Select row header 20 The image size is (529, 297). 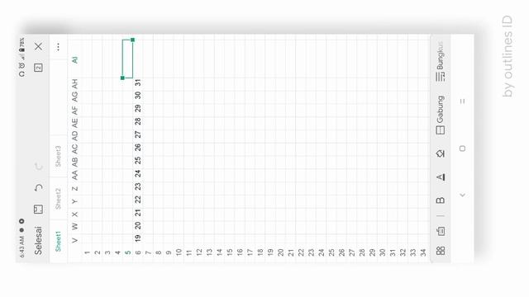point(280,252)
